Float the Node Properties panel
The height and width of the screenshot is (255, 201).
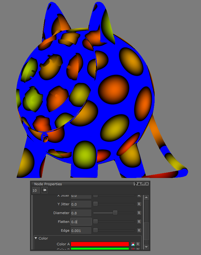pos(143,184)
